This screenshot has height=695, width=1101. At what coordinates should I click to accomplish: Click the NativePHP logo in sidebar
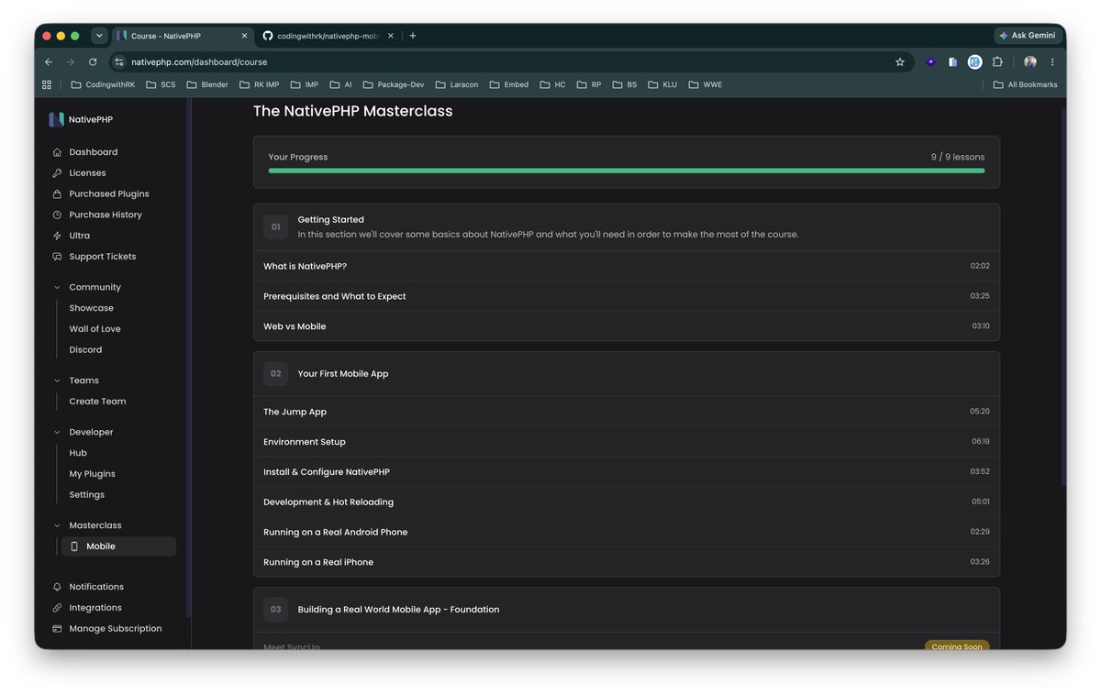point(56,119)
